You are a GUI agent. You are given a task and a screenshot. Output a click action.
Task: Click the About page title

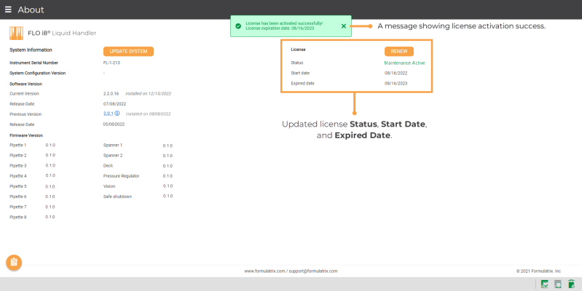(31, 9)
